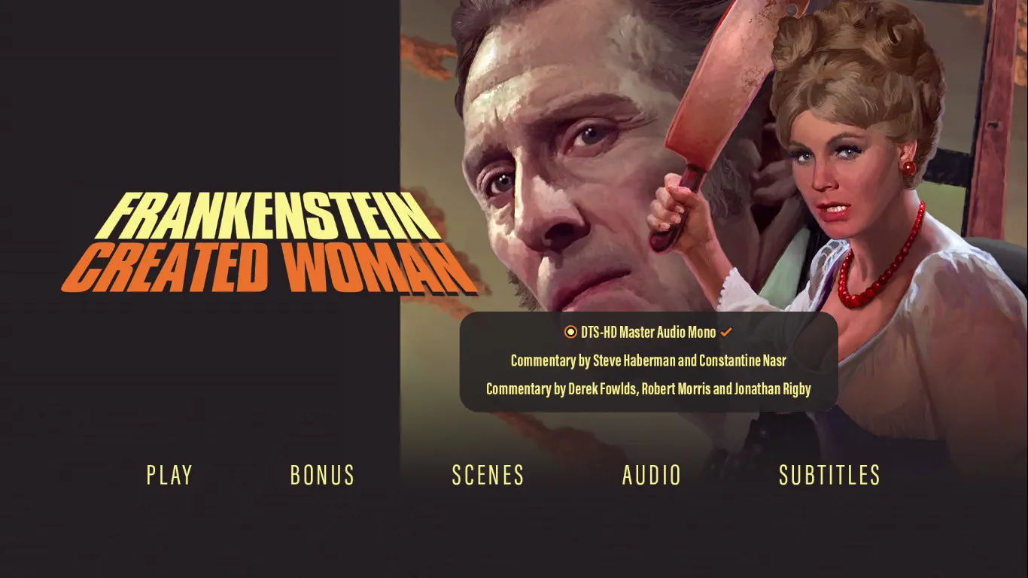The height and width of the screenshot is (578, 1028).
Task: Click the orange checkmark after DTS-HD Master Audio Mono
Action: pyautogui.click(x=726, y=332)
